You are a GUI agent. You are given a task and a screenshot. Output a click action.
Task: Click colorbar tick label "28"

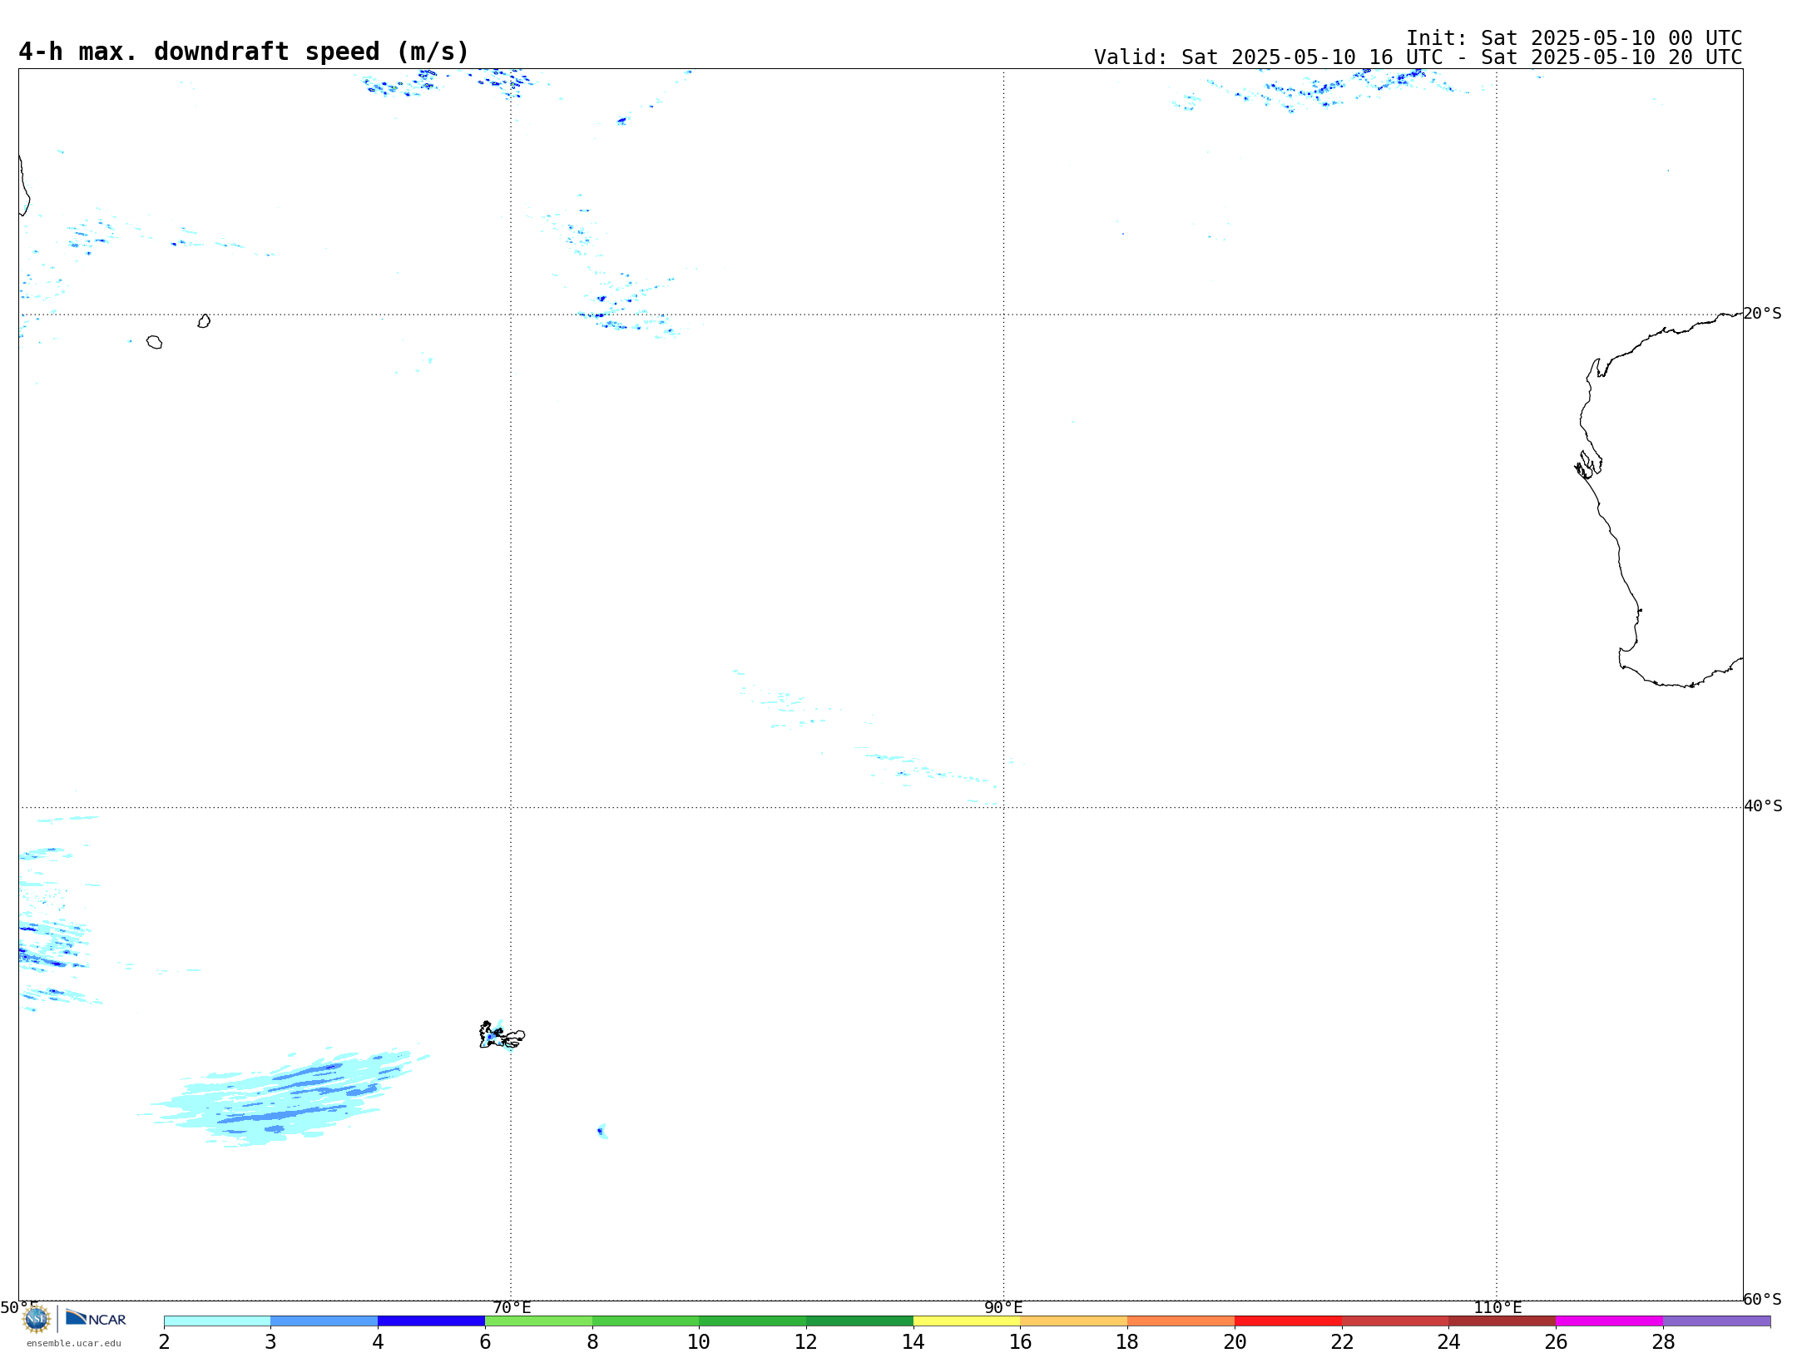pos(1663,1341)
